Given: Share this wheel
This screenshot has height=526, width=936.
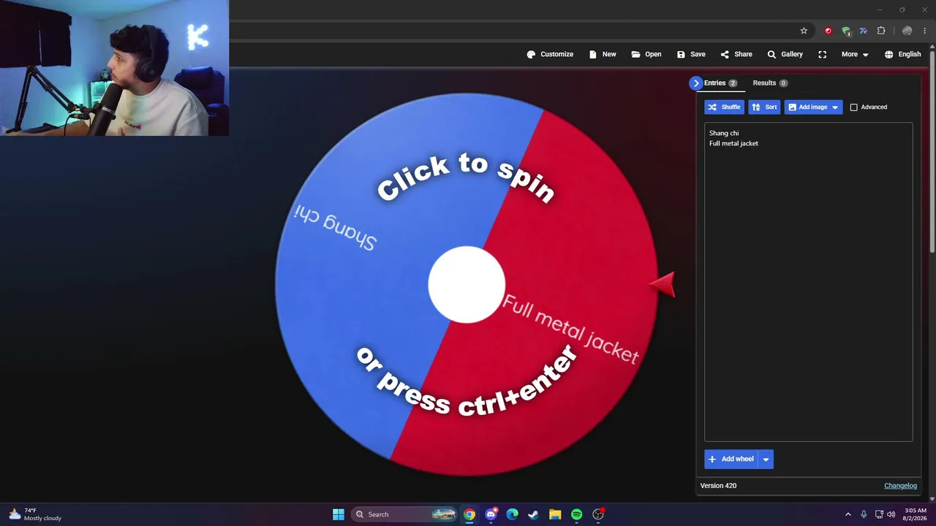Looking at the screenshot, I should click(736, 54).
